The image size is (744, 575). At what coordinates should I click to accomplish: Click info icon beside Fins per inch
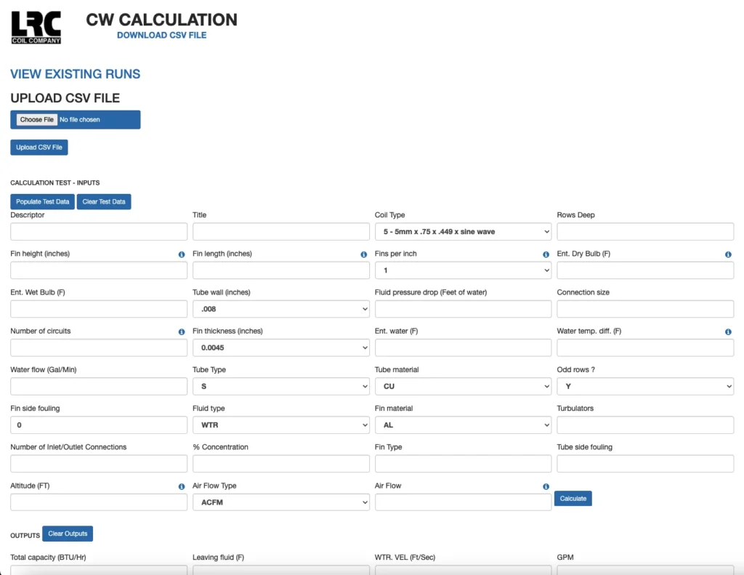546,254
